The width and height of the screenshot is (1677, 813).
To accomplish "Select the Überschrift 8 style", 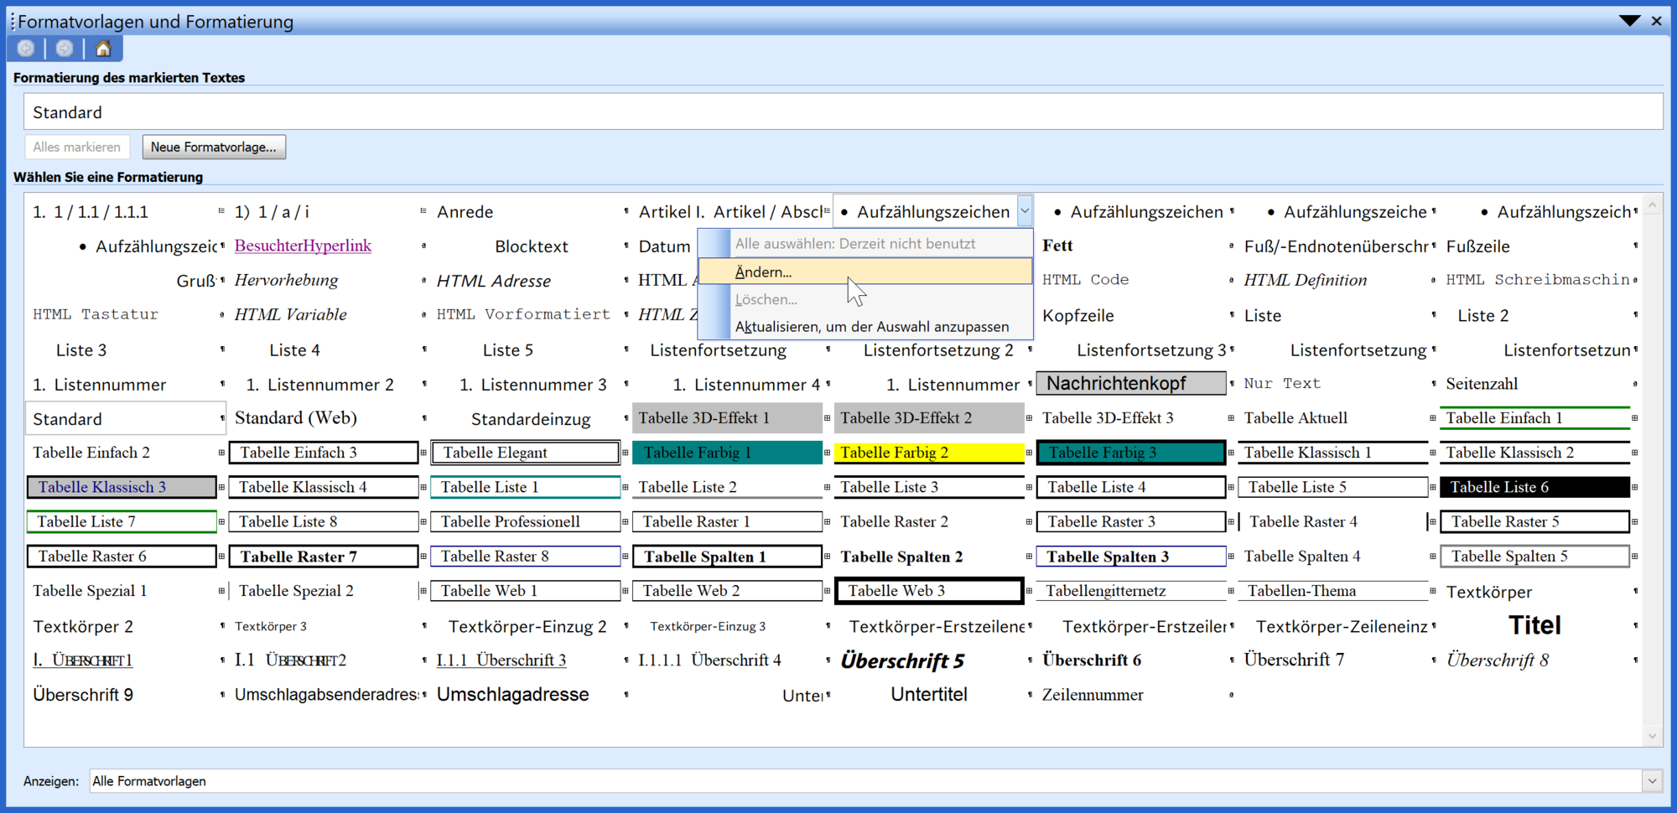I will [1498, 660].
